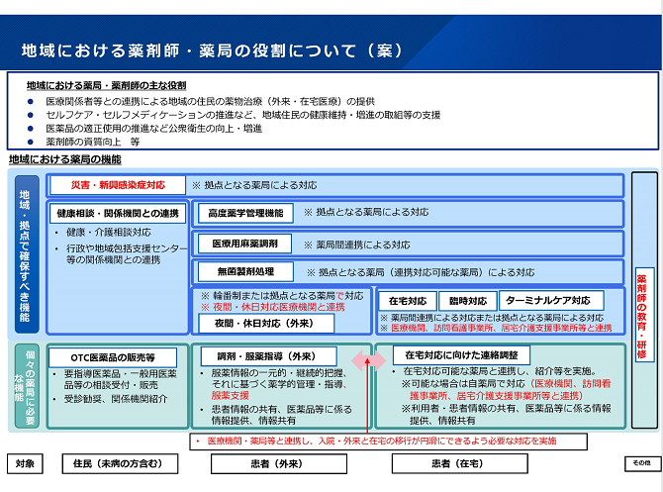Select box 夜間・休日対応（外来）
This screenshot has height=492, width=663.
(x=266, y=323)
